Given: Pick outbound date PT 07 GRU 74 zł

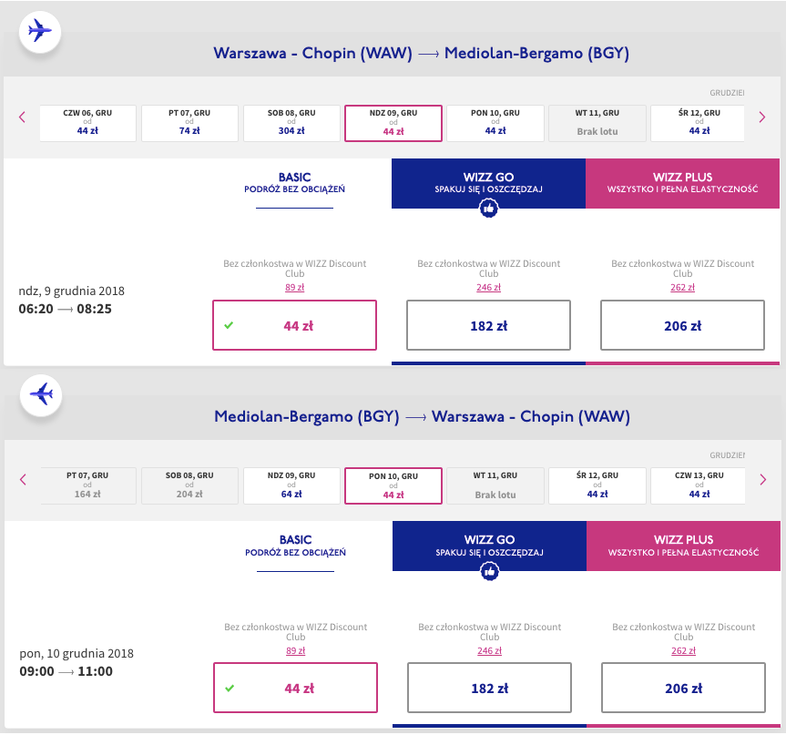Looking at the screenshot, I should click(x=189, y=123).
